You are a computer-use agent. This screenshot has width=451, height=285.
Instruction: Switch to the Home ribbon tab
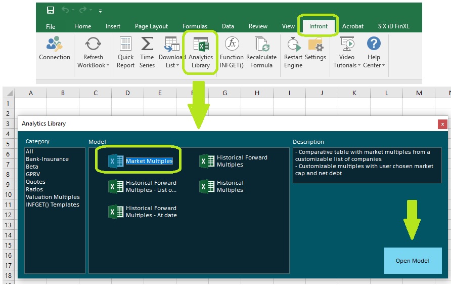click(82, 26)
